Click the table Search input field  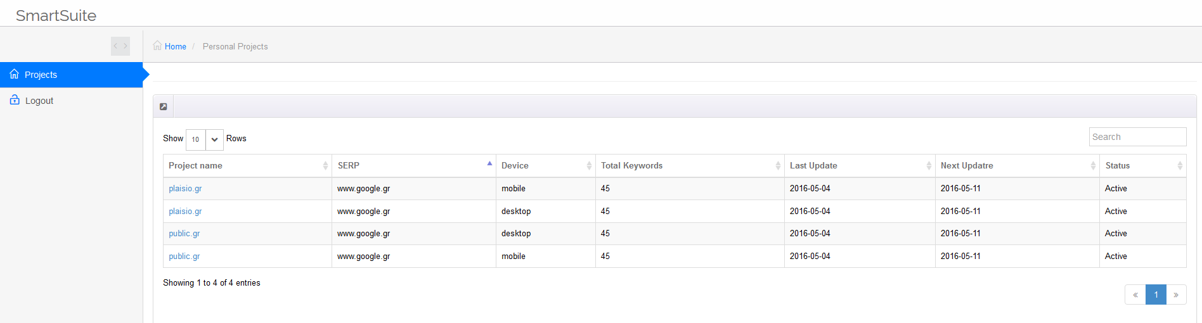tap(1137, 137)
